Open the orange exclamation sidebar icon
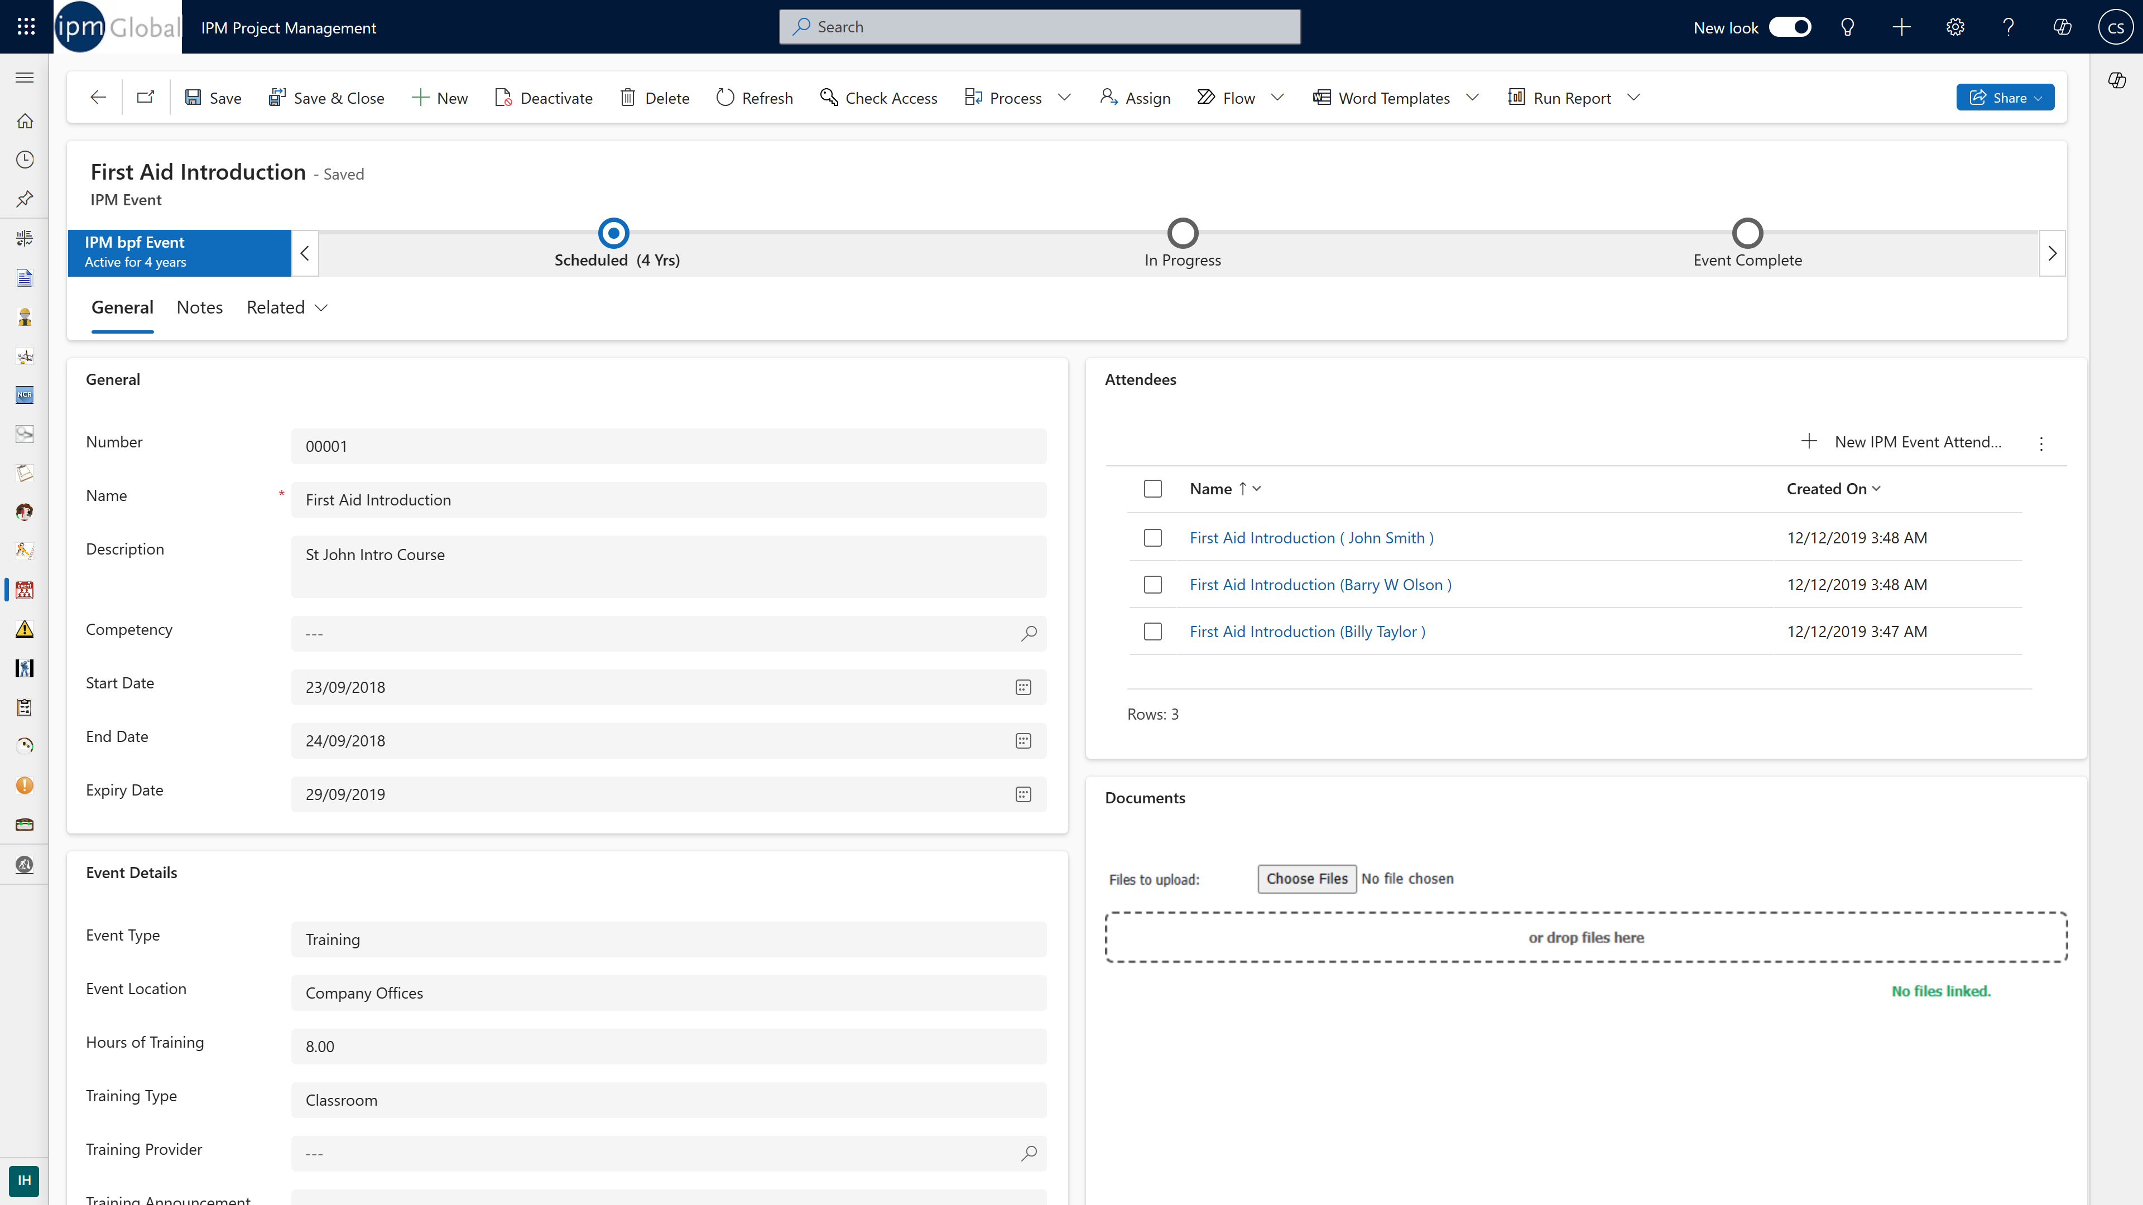The image size is (2143, 1205). coord(25,785)
